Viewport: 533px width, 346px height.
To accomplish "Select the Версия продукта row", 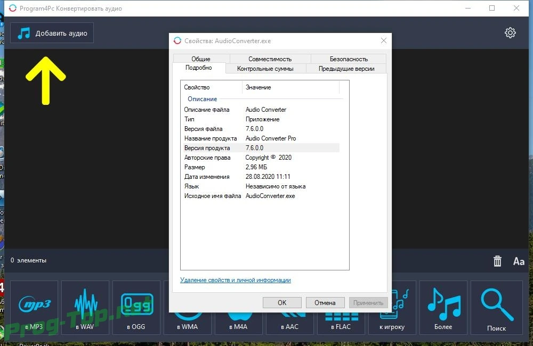I will [x=261, y=147].
